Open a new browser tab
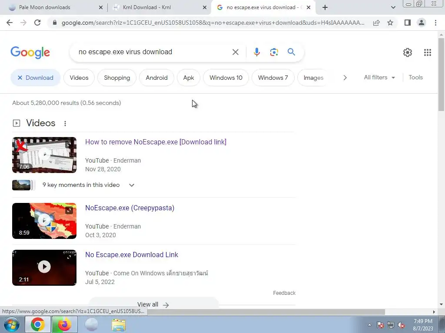The image size is (445, 333). (x=325, y=7)
